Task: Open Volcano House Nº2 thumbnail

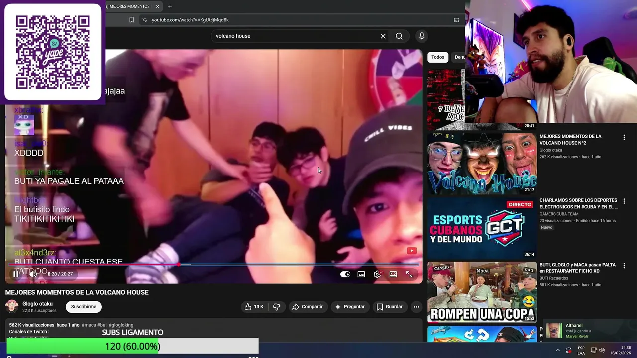Action: coord(482,164)
